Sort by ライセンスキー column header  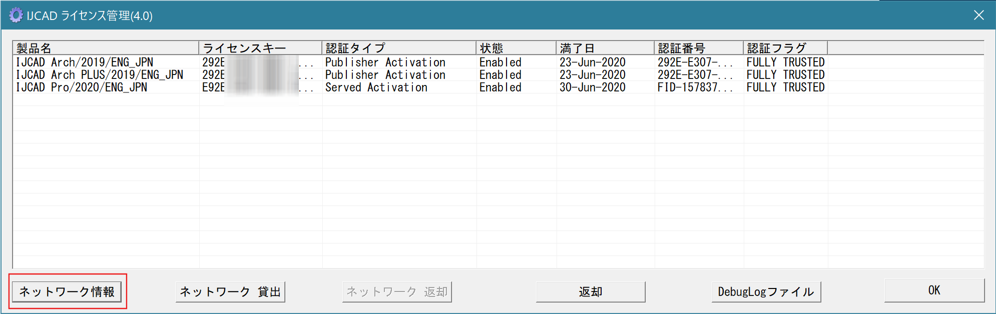(260, 48)
